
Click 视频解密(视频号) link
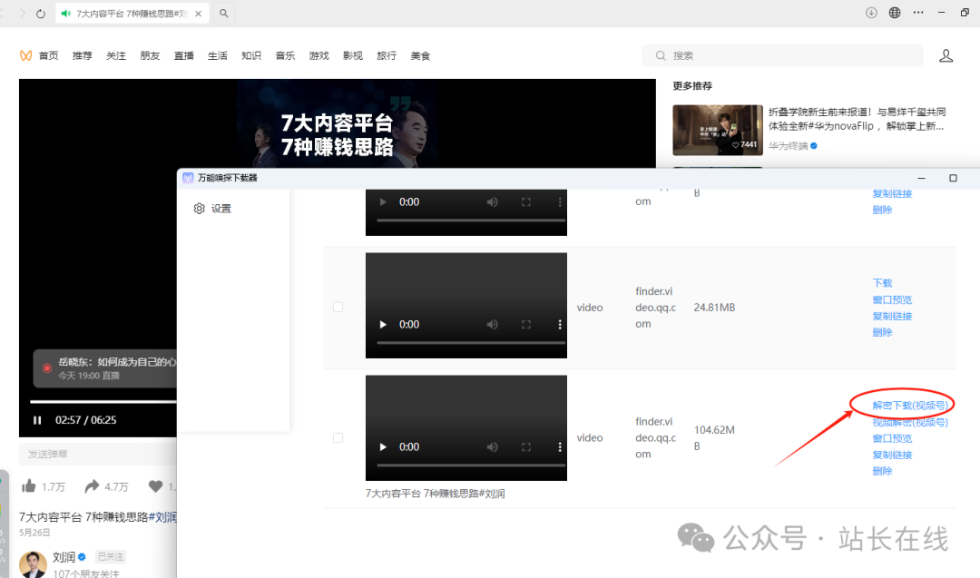(x=910, y=423)
